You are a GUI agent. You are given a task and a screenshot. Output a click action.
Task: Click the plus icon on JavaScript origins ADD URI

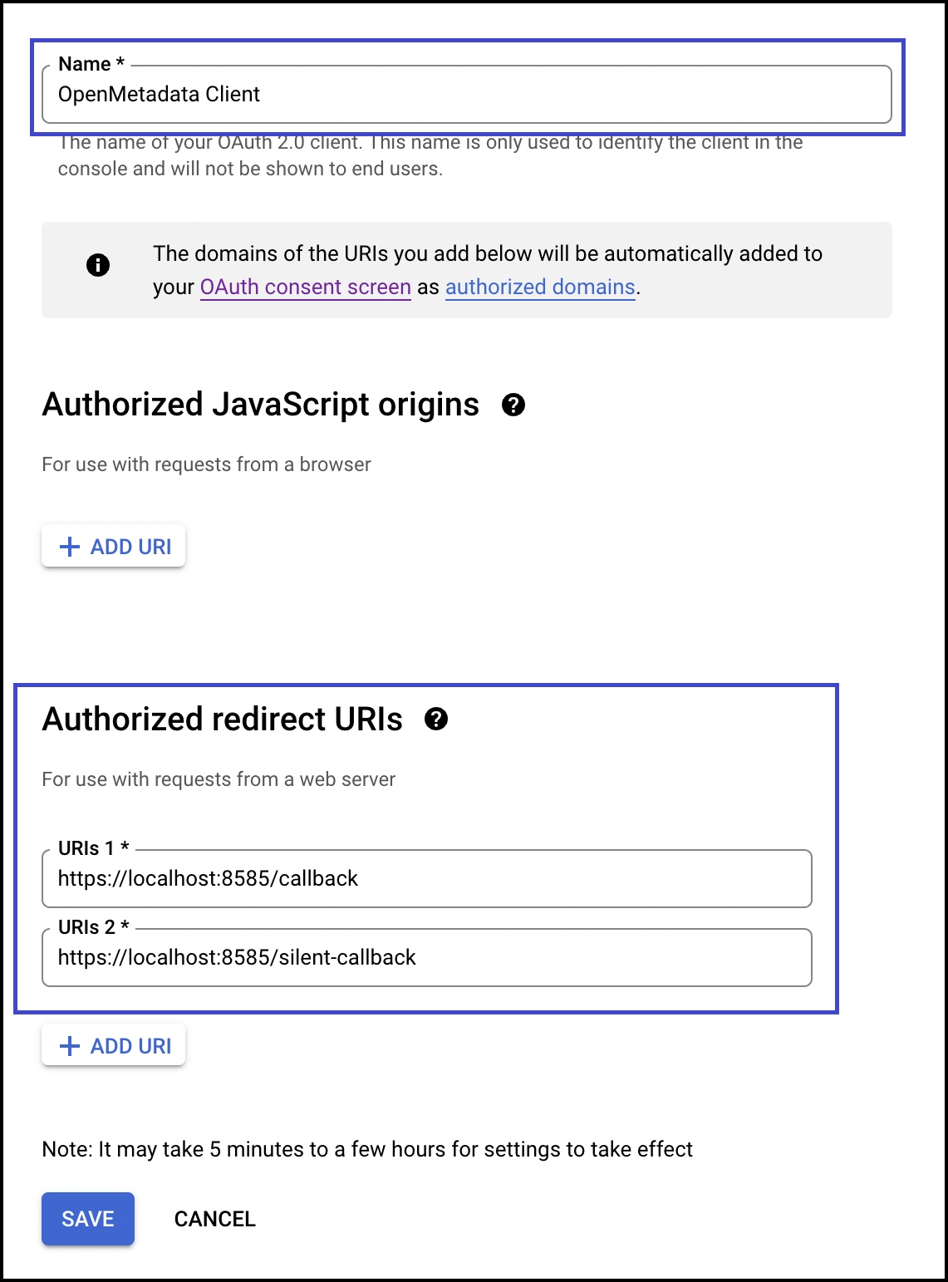click(68, 546)
